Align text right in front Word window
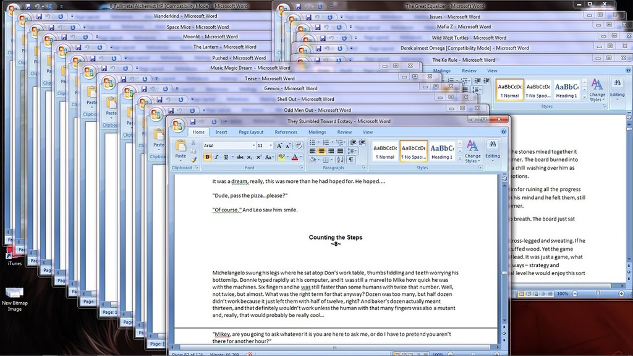This screenshot has width=633, height=356. 331,151
